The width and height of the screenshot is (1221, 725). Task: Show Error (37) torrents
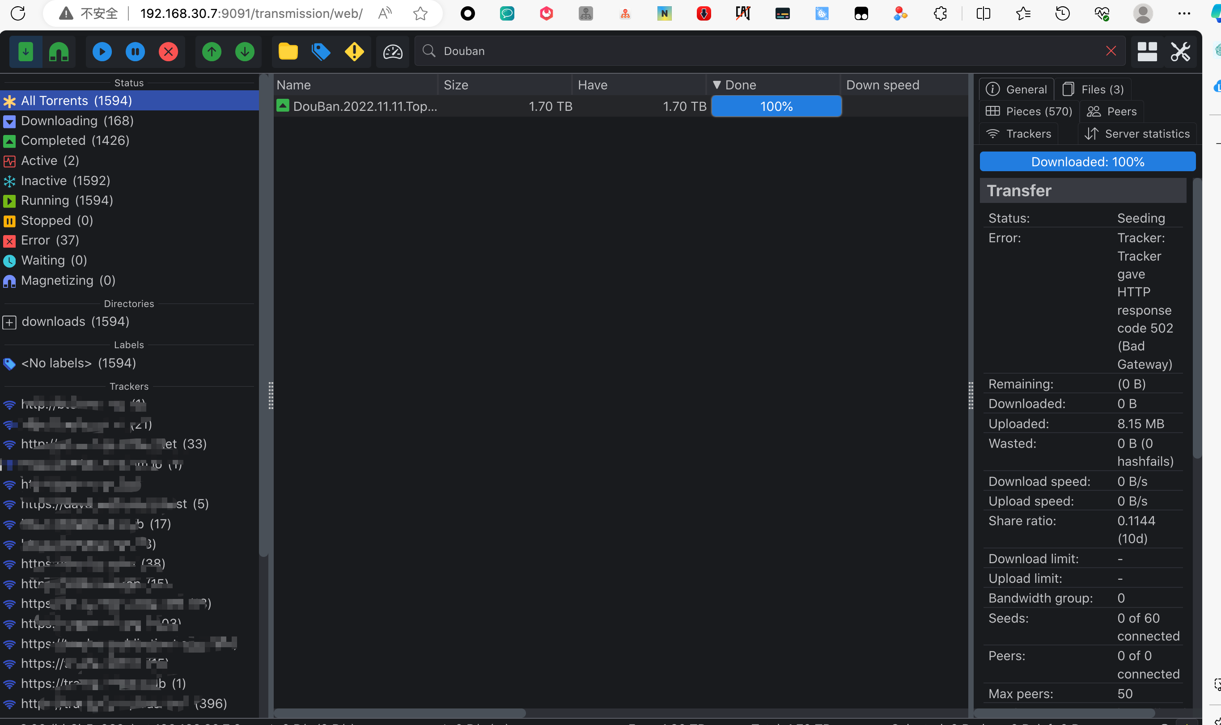[x=129, y=240]
